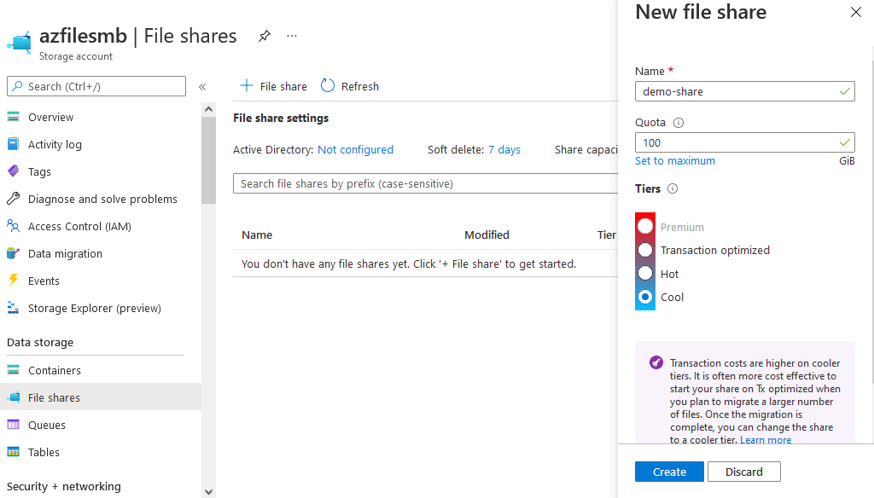Click the Create button
Screen dimensions: 874x498
[669, 472]
